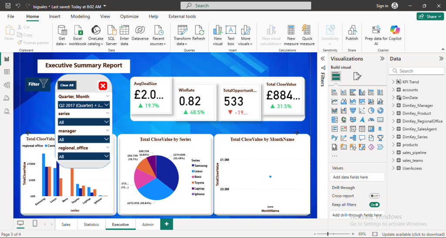Expand the KPI Trend item
Screen dimensions: 446x238
(393, 82)
